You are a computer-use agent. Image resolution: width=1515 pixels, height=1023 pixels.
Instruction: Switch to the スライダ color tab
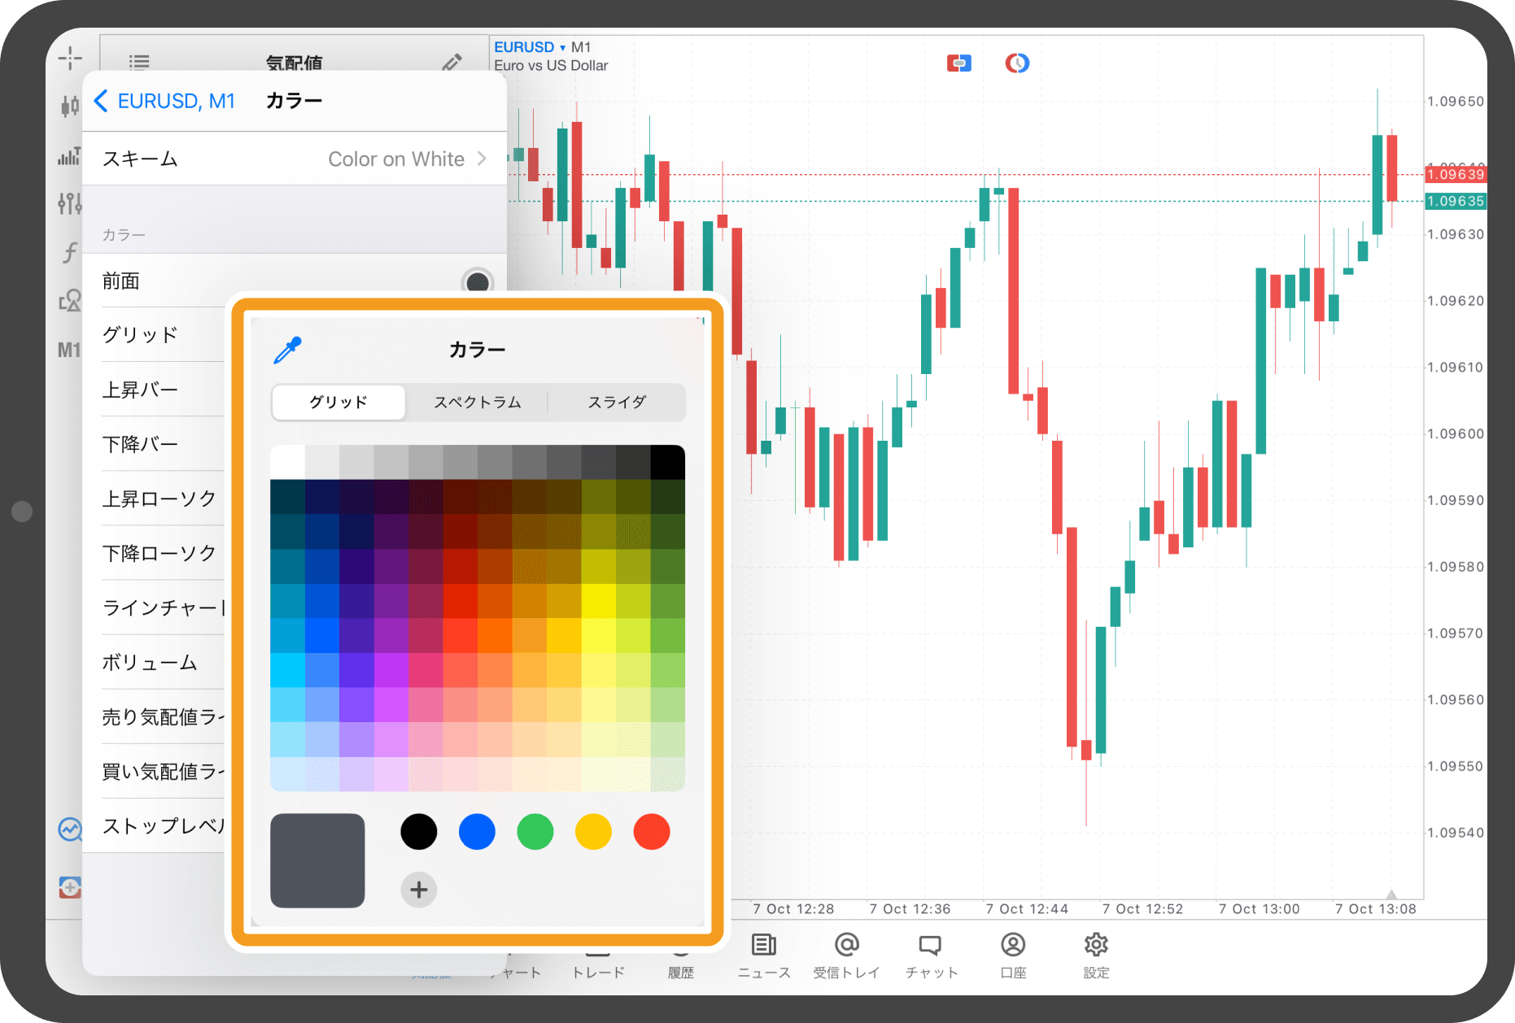[617, 403]
